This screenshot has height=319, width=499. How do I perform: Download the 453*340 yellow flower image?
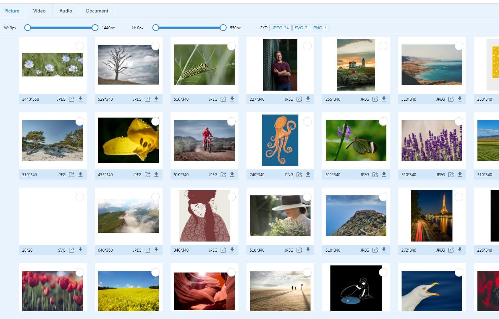click(156, 174)
